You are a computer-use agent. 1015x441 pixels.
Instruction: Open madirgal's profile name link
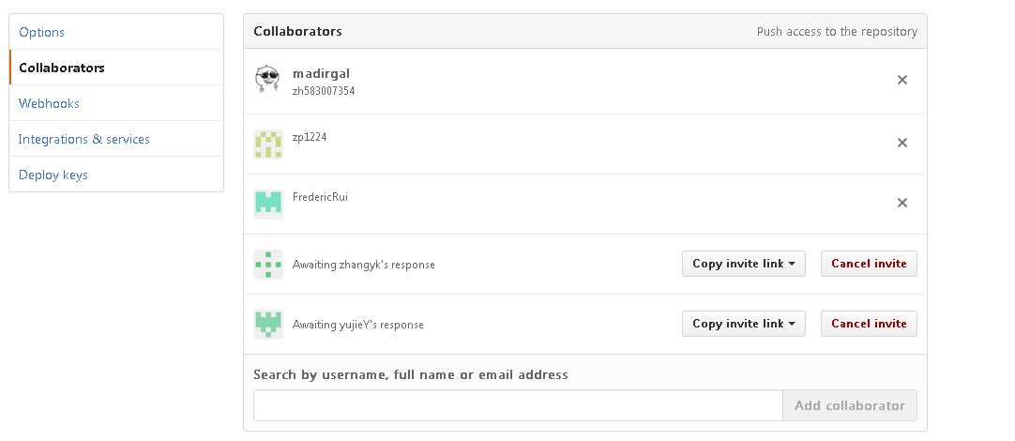click(321, 74)
